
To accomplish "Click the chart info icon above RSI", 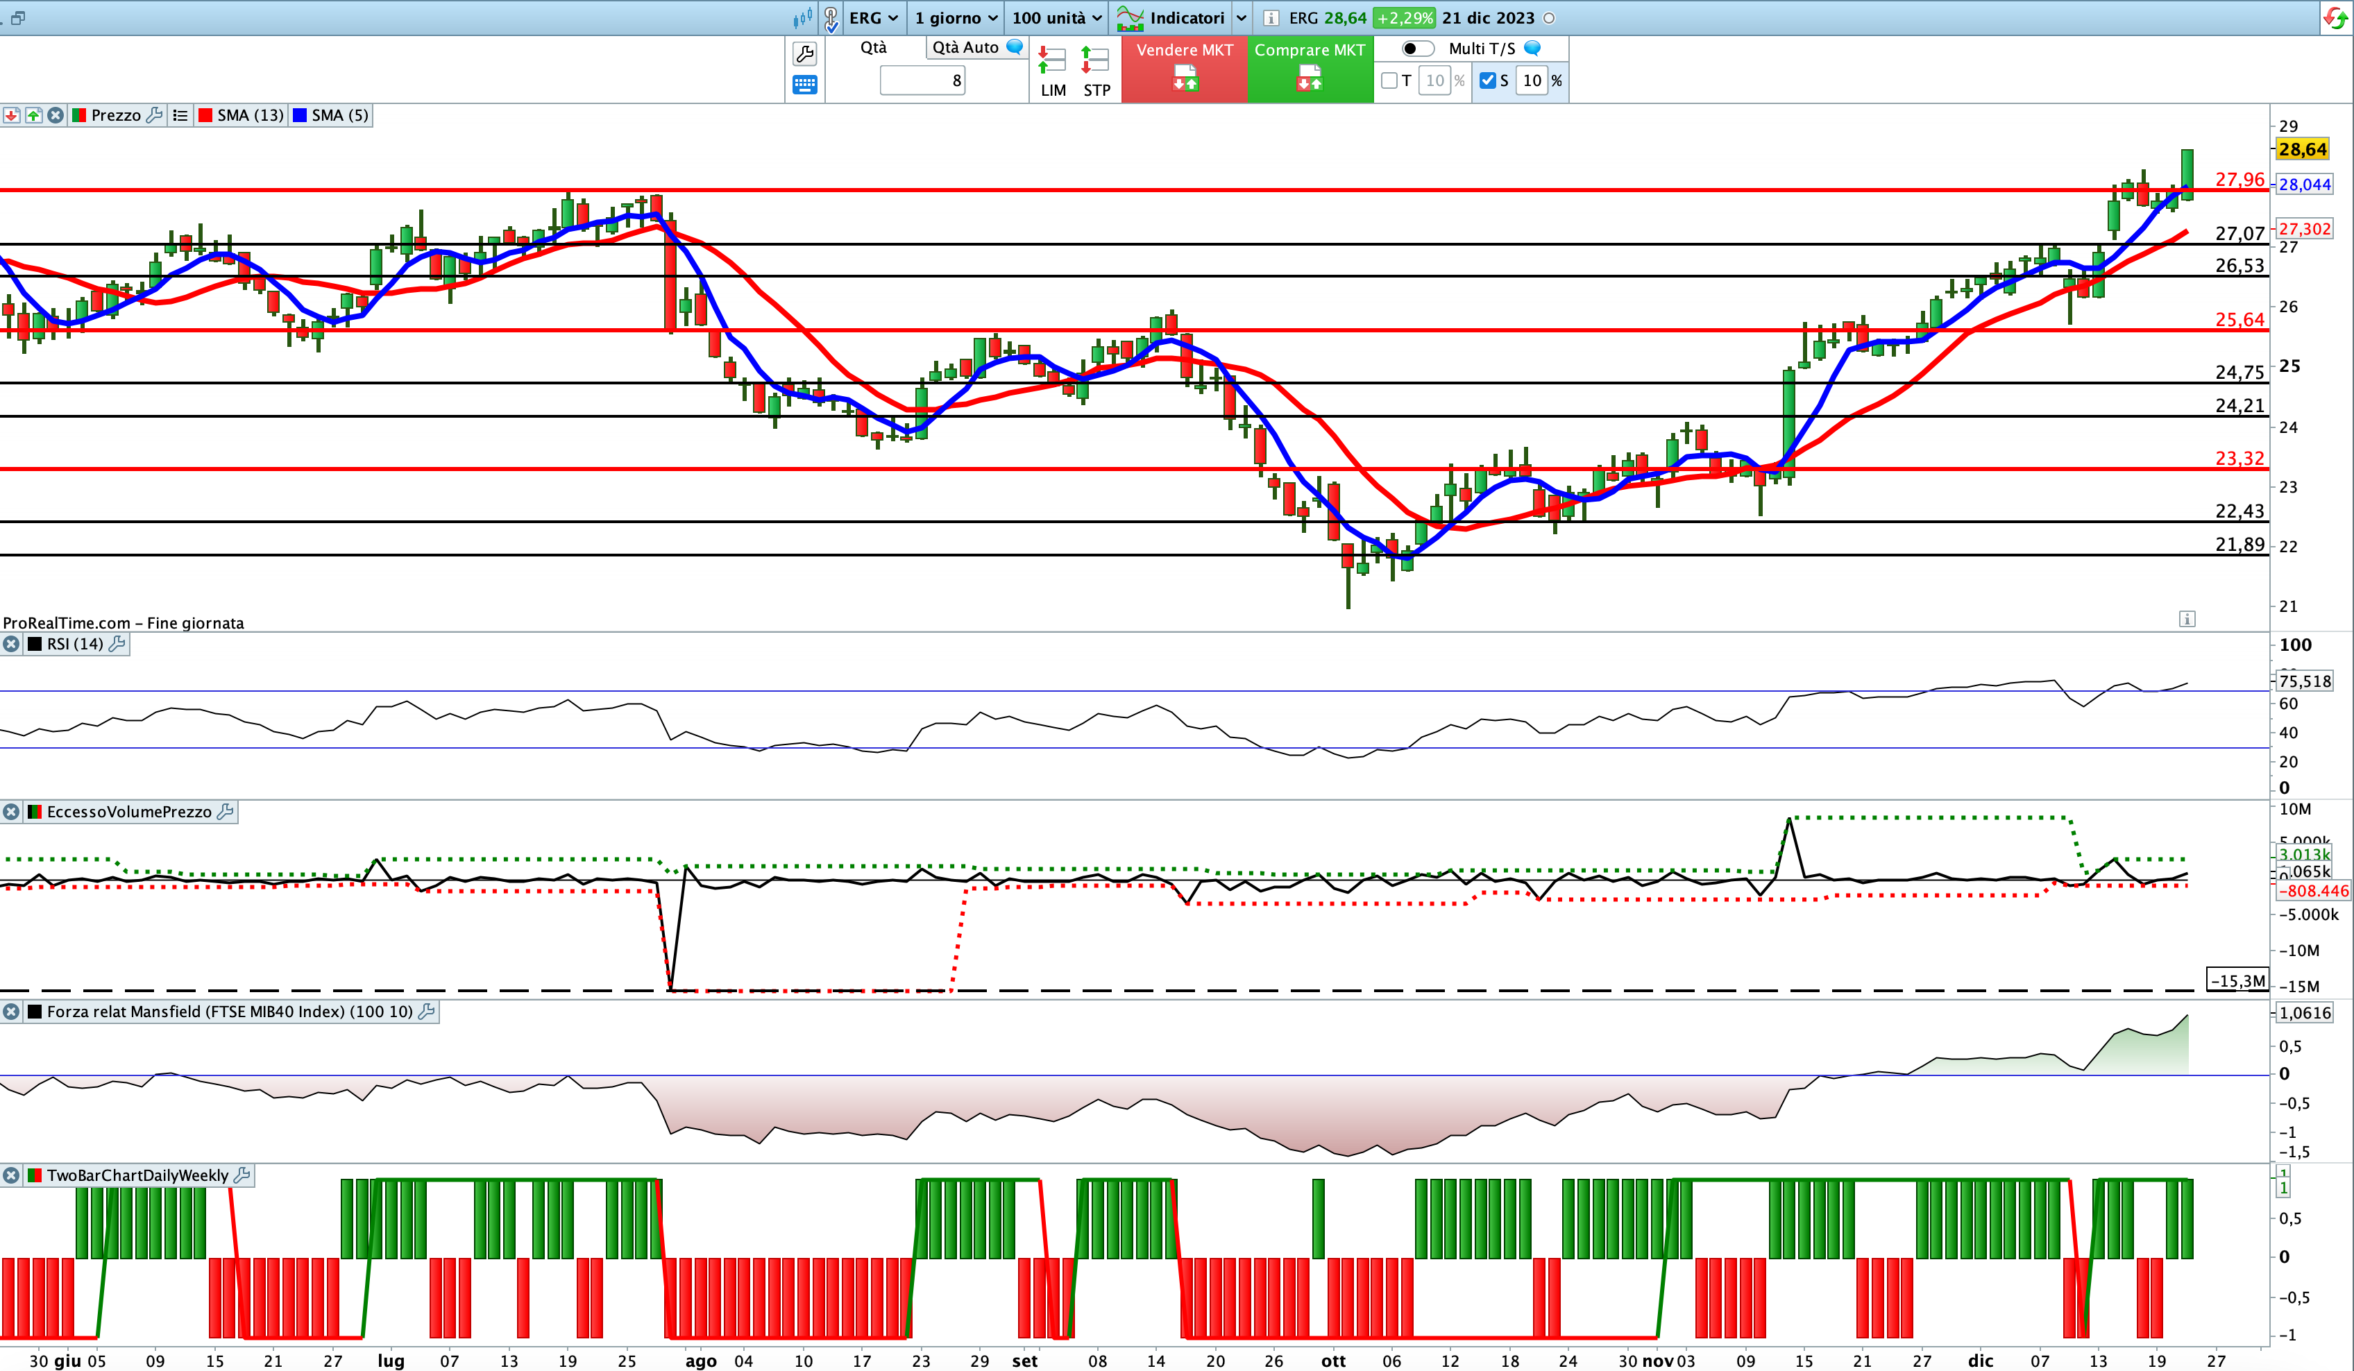I will (x=2187, y=618).
